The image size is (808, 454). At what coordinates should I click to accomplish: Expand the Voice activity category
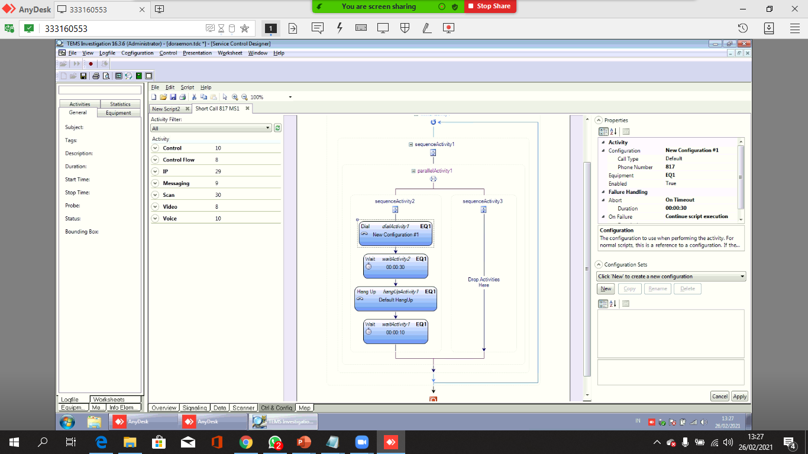point(156,219)
